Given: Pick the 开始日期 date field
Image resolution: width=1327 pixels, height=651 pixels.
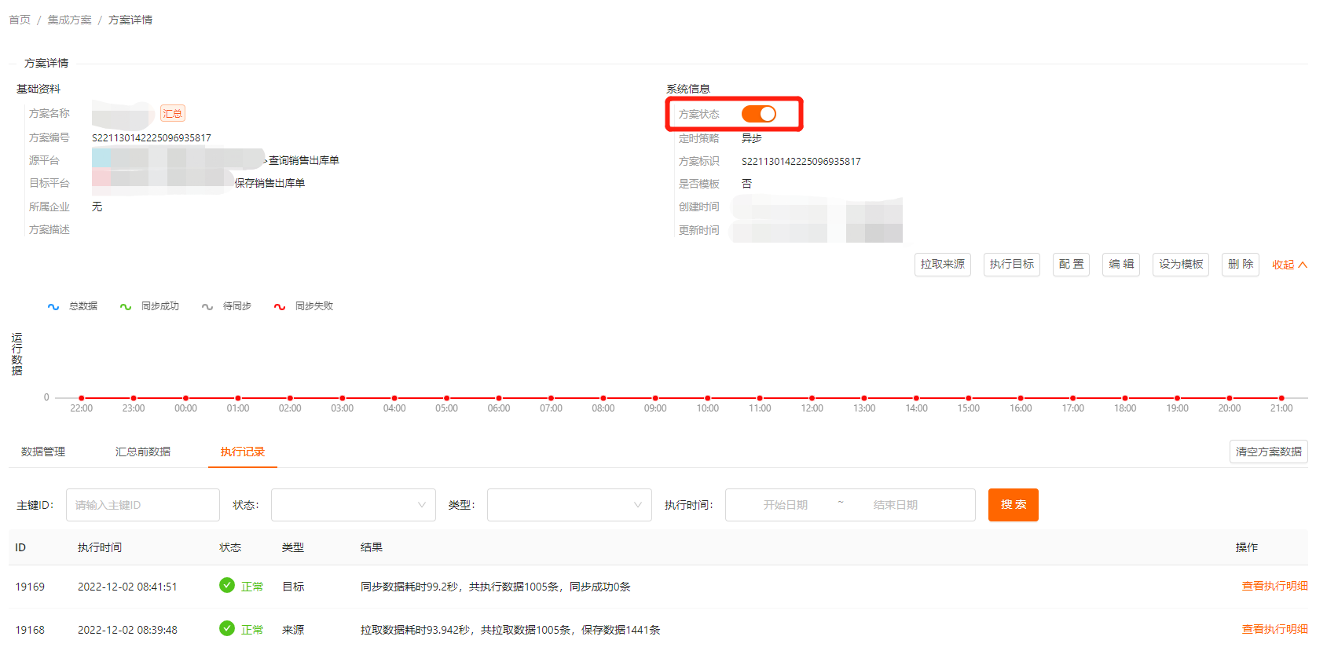Looking at the screenshot, I should coord(785,505).
